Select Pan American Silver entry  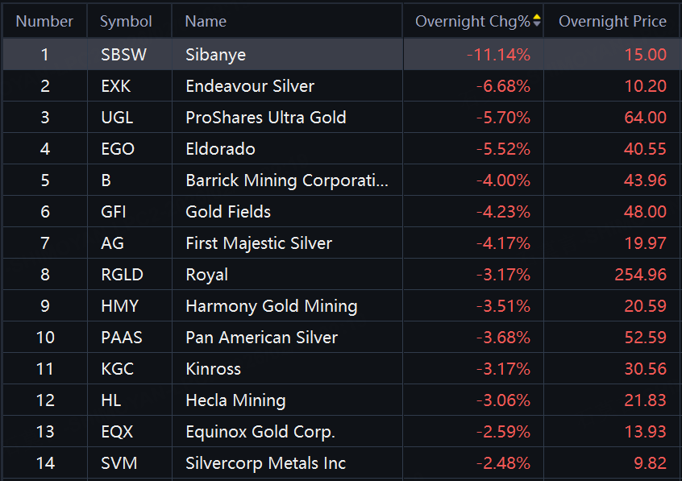261,338
